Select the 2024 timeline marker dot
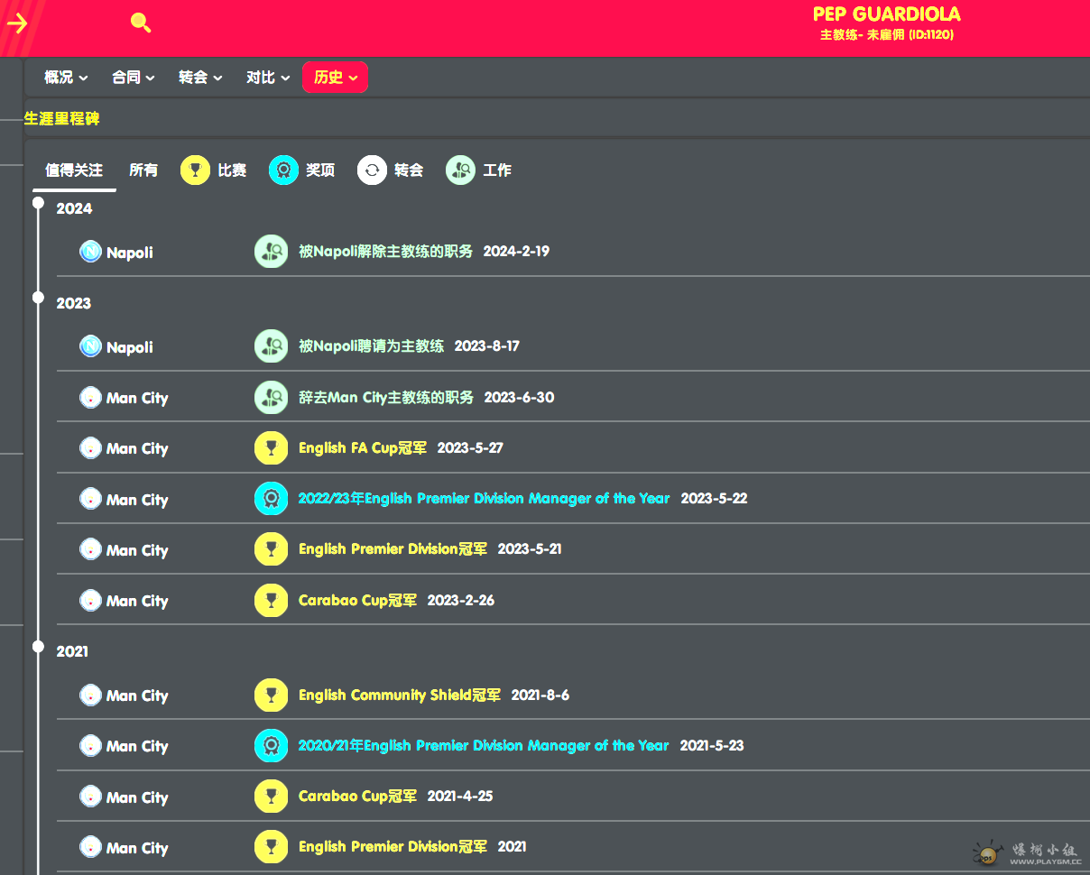 pos(38,203)
